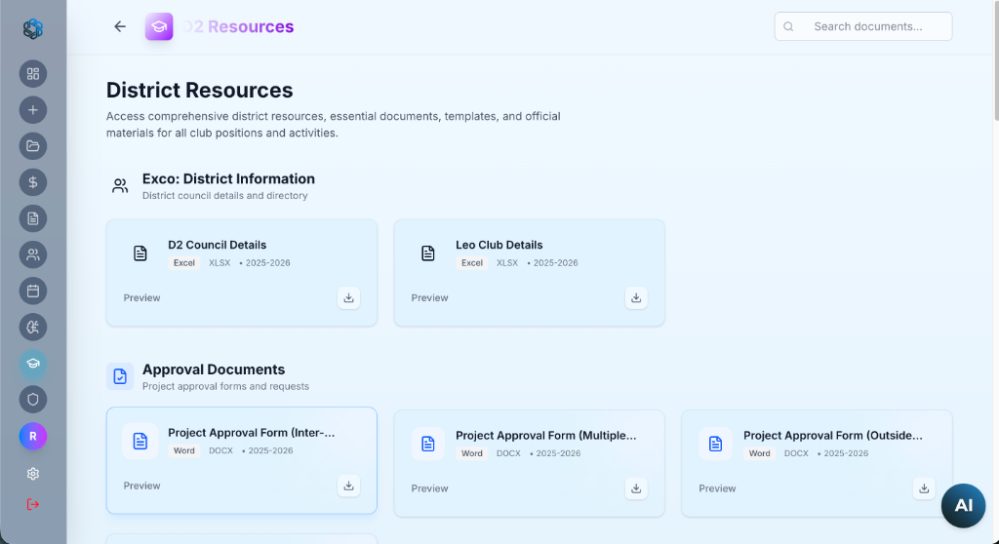The height and width of the screenshot is (544, 999).
Task: Open the settings gear in sidebar
Action: (x=33, y=474)
